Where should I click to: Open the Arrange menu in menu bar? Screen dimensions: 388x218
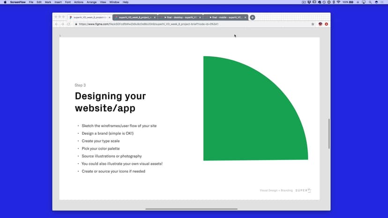click(x=91, y=2)
